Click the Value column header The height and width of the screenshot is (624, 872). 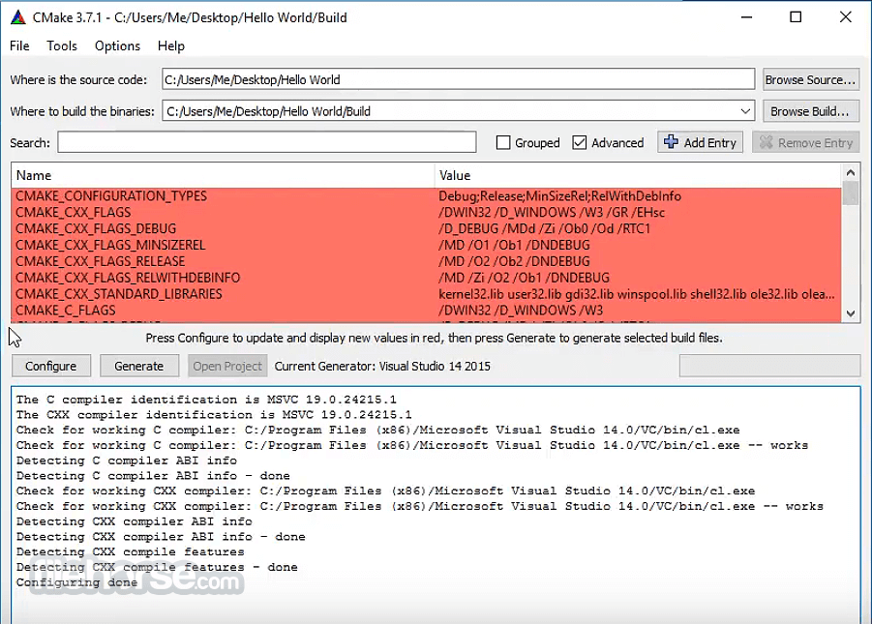639,175
